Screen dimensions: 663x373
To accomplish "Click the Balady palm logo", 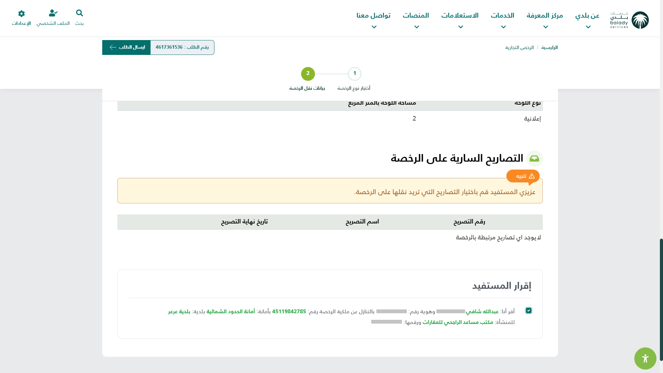I will pos(640,20).
